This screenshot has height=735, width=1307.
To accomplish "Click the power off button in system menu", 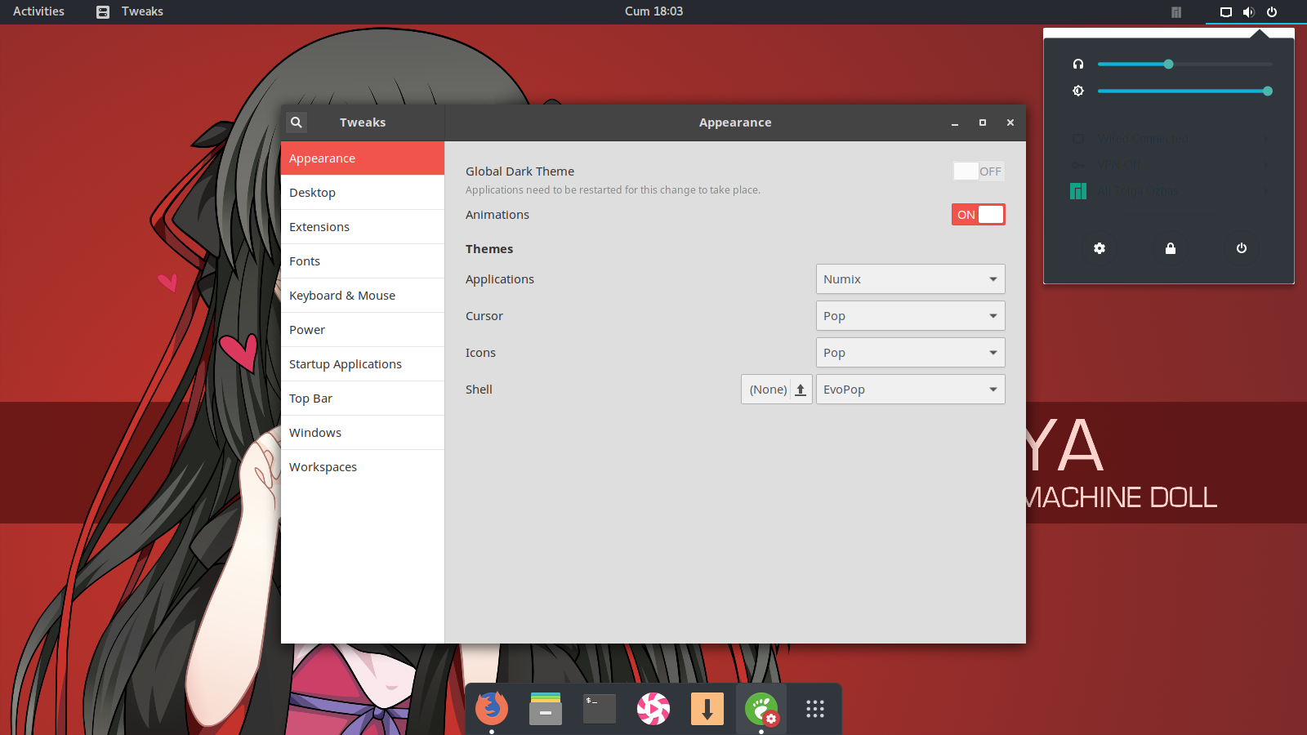I will 1242,248.
